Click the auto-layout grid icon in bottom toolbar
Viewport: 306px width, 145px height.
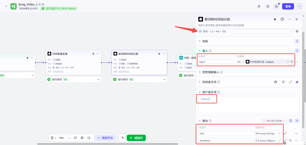pyautogui.click(x=82, y=138)
